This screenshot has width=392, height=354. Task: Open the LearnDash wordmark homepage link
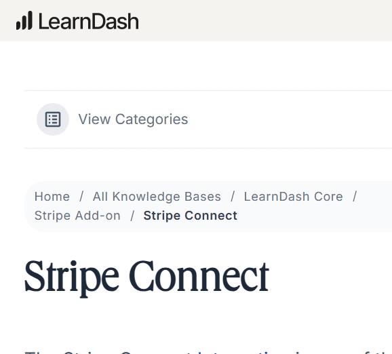pyautogui.click(x=88, y=22)
